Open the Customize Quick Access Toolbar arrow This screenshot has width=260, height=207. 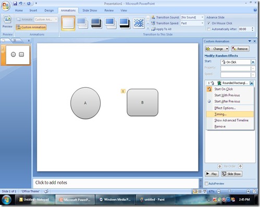36,3
